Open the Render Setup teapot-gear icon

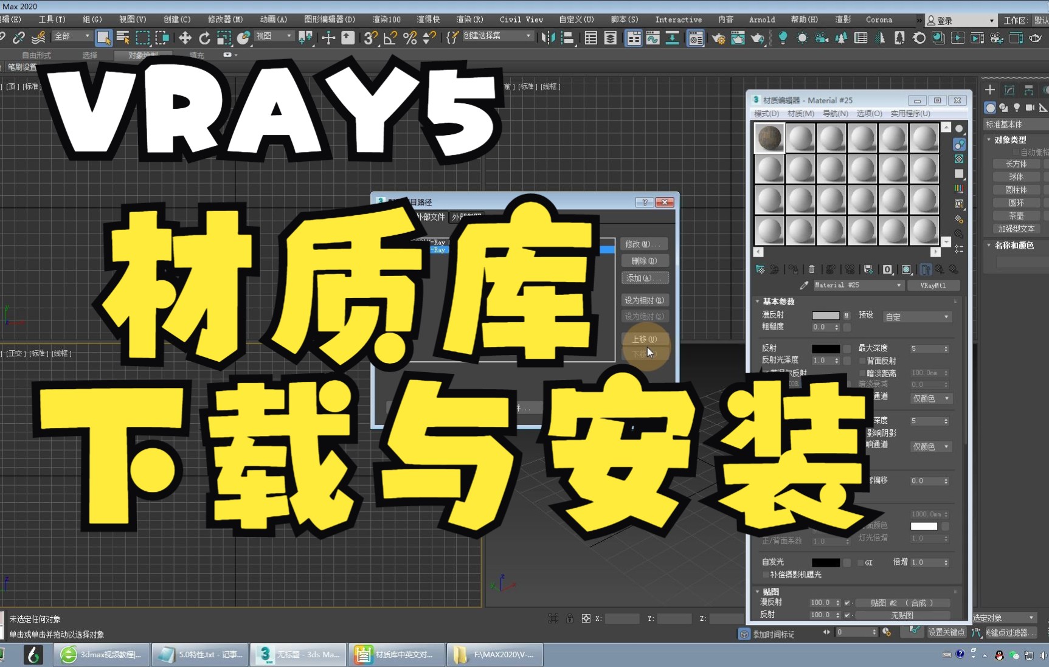[x=718, y=38]
